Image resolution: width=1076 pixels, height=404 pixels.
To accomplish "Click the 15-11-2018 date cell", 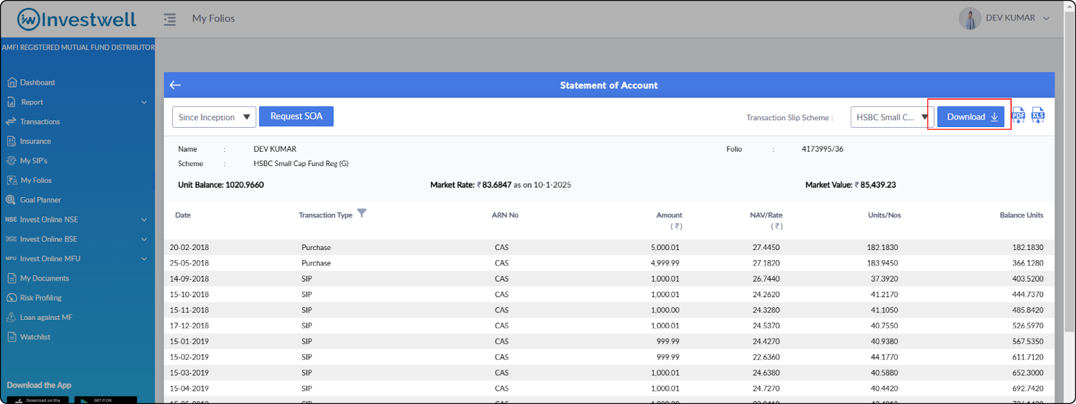I will 189,310.
